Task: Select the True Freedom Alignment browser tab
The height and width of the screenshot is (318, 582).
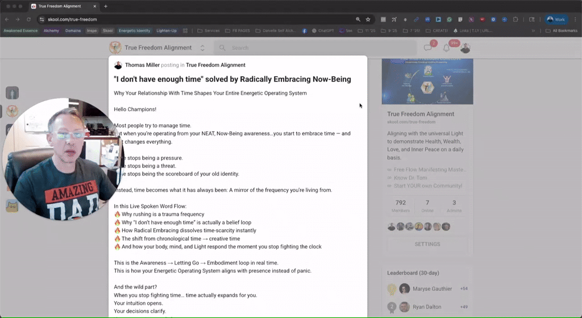Action: point(63,6)
